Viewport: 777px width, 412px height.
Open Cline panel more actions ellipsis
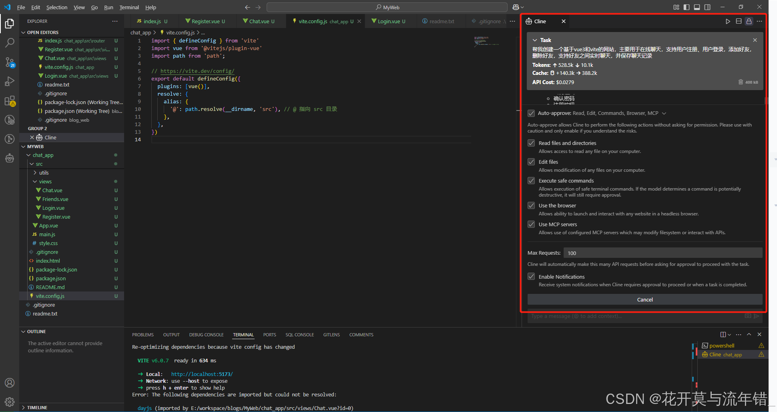click(x=759, y=21)
